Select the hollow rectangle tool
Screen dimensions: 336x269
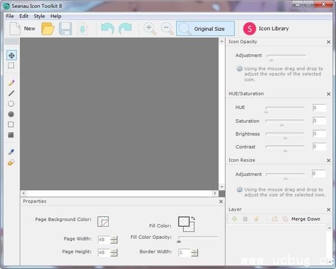[11, 124]
